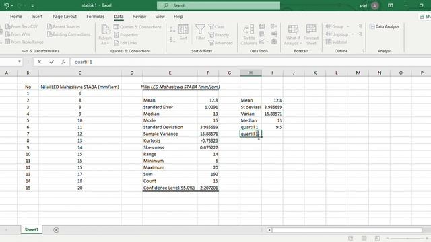The width and height of the screenshot is (431, 242).
Task: Click the Consolidate icon
Action: (x=274, y=26)
